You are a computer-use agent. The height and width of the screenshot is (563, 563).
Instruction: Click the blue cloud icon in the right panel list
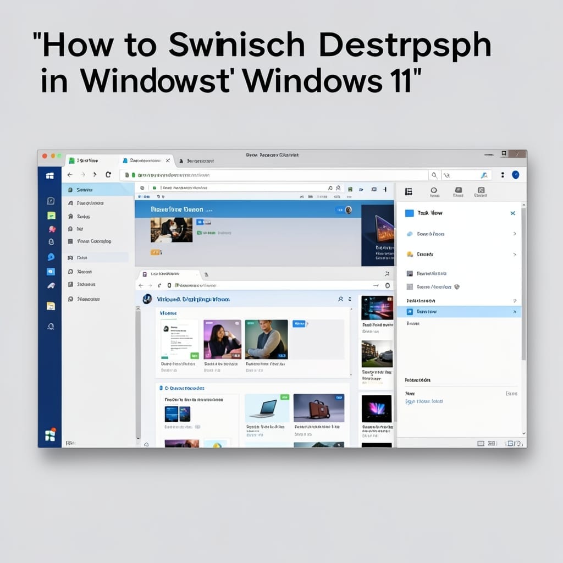tap(410, 234)
